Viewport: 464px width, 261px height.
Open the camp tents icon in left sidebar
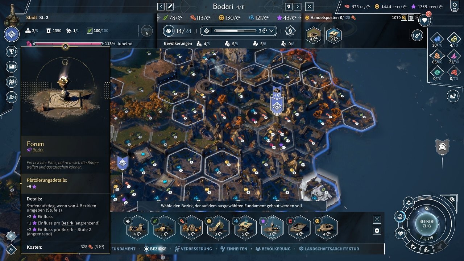(12, 97)
